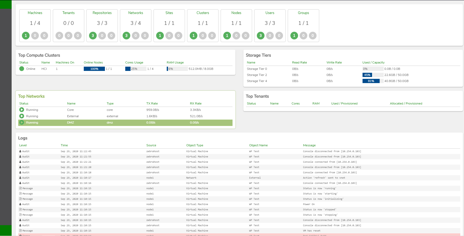Select the 'Storage Tier 2' row name

257,75
